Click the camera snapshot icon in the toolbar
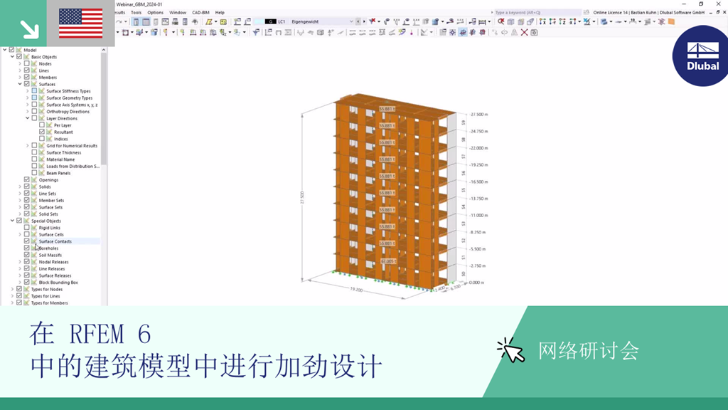The height and width of the screenshot is (410, 728). click(535, 31)
